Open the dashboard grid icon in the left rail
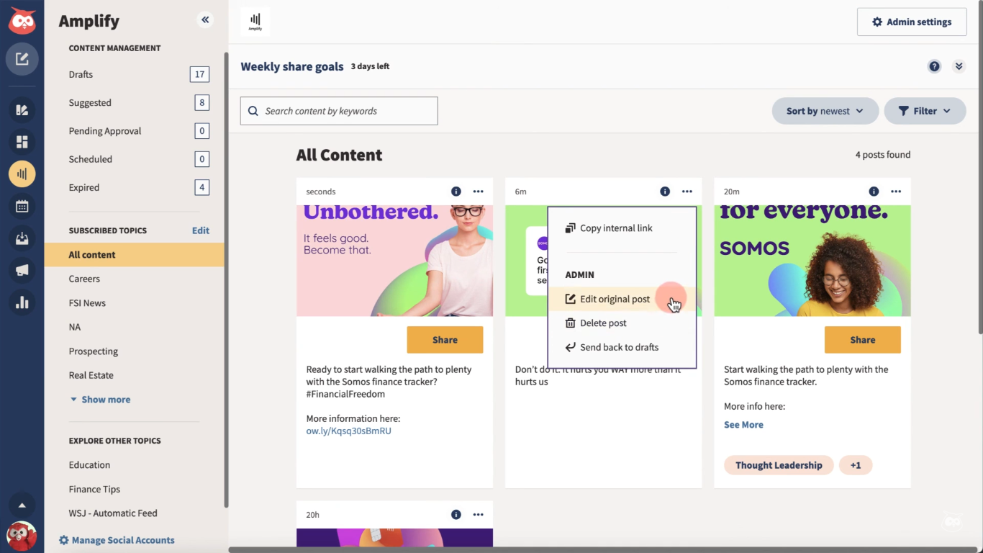The width and height of the screenshot is (983, 553). click(22, 142)
